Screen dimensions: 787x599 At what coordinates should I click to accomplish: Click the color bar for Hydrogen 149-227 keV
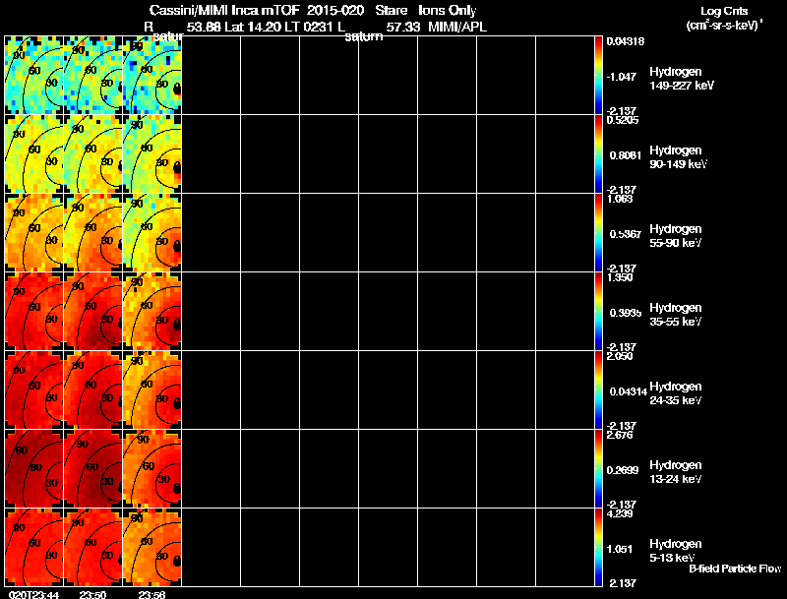(598, 75)
